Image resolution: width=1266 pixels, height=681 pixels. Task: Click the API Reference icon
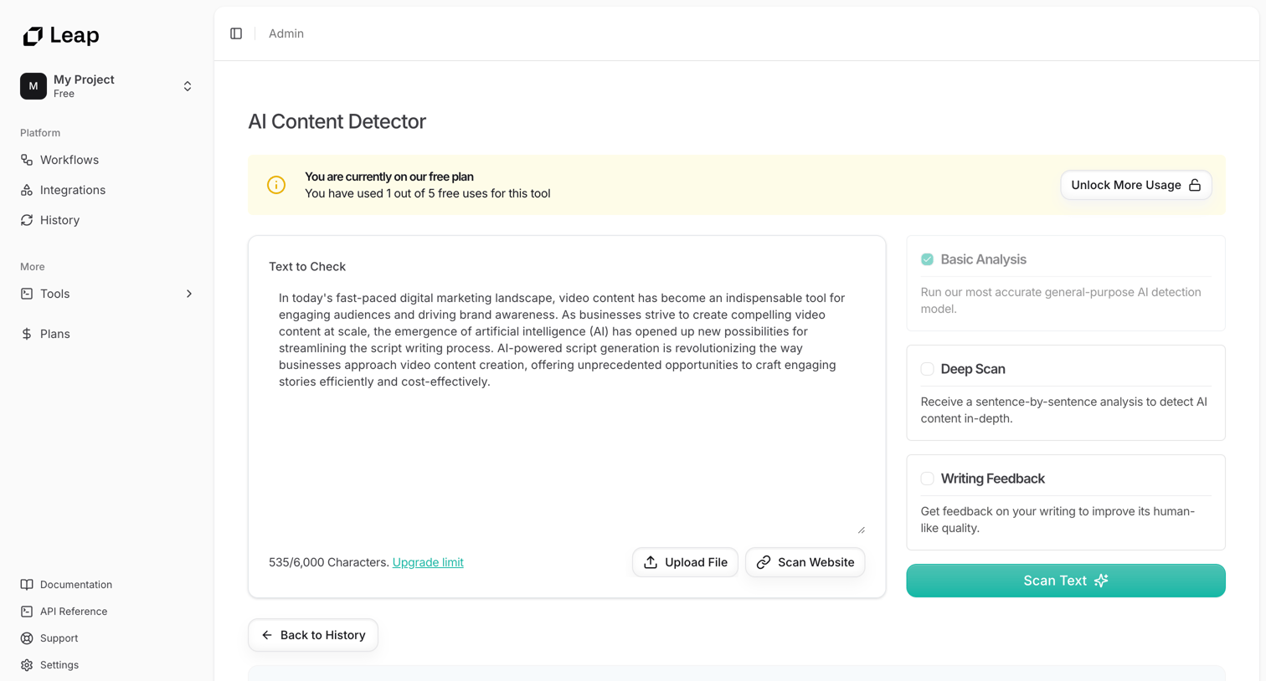(x=27, y=612)
